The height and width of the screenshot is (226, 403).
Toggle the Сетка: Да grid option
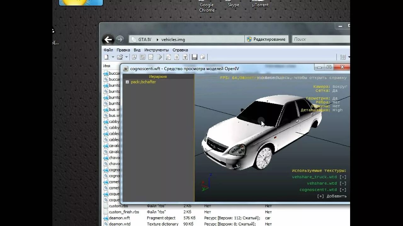pyautogui.click(x=326, y=90)
